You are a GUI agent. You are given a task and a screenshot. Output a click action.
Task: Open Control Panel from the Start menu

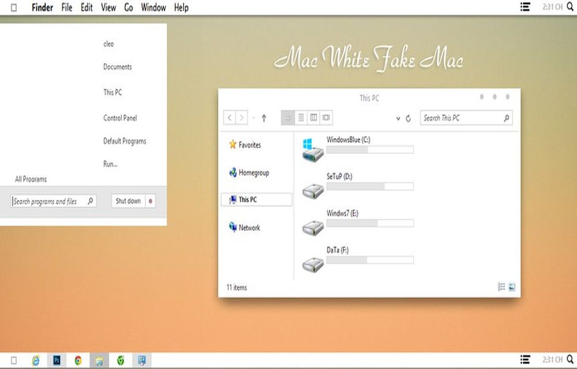120,118
